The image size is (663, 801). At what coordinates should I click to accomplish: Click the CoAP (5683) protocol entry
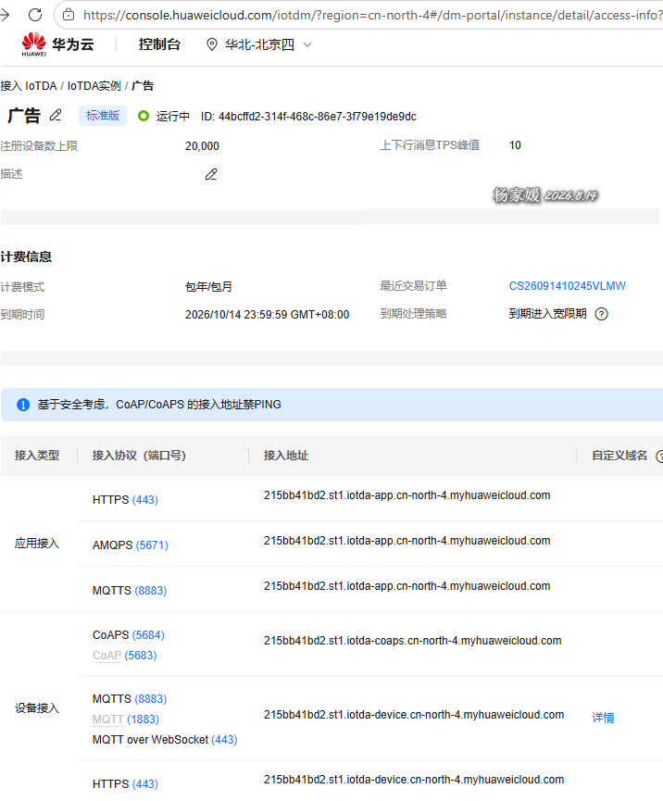pos(125,656)
